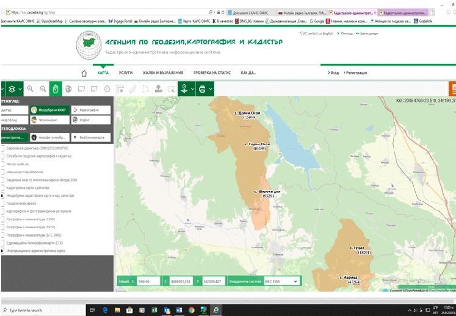Select the Картография view button

91,110
